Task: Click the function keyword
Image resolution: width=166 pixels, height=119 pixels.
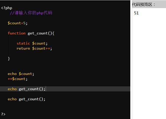Action: [x=16, y=33]
